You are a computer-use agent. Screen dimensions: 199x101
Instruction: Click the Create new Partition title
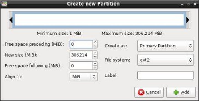click(x=93, y=4)
